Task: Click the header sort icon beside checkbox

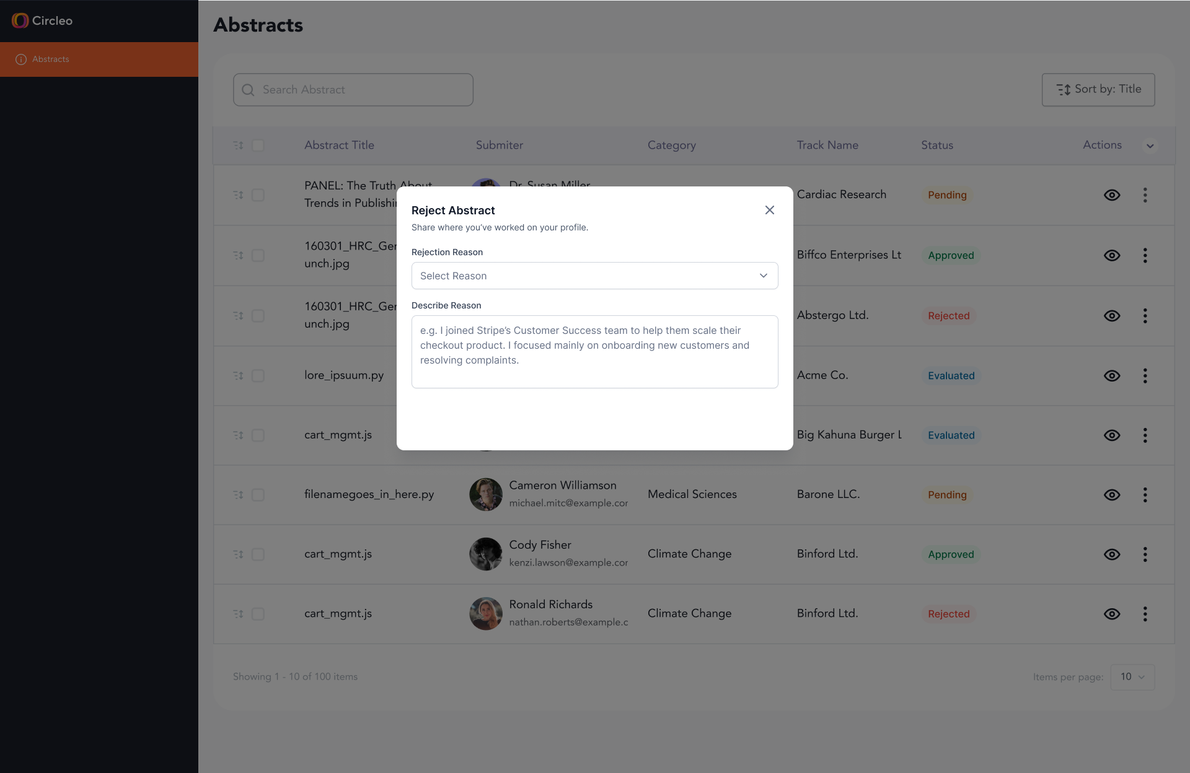Action: 238,146
